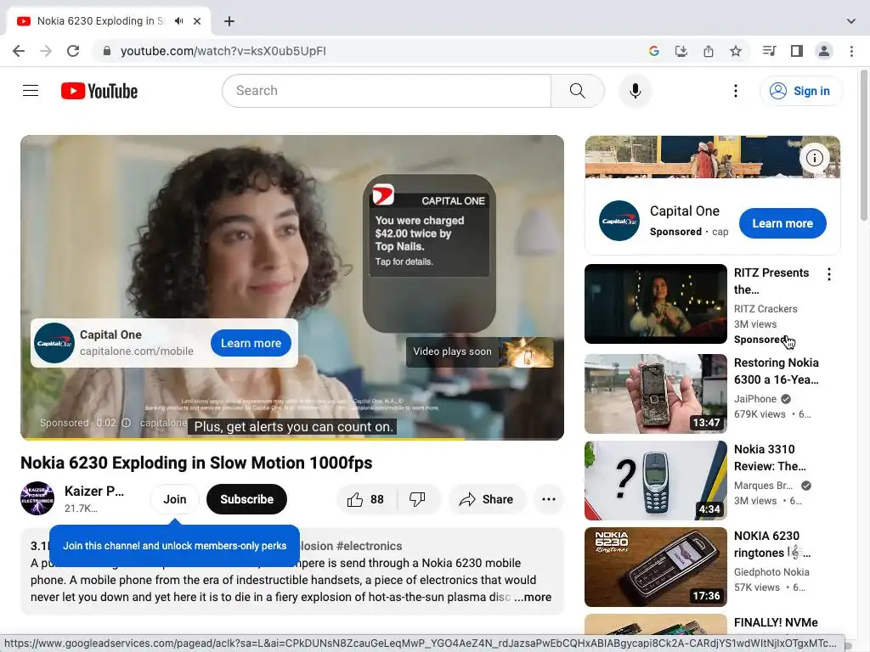Go back with browser back arrow
The image size is (870, 652).
click(x=19, y=51)
